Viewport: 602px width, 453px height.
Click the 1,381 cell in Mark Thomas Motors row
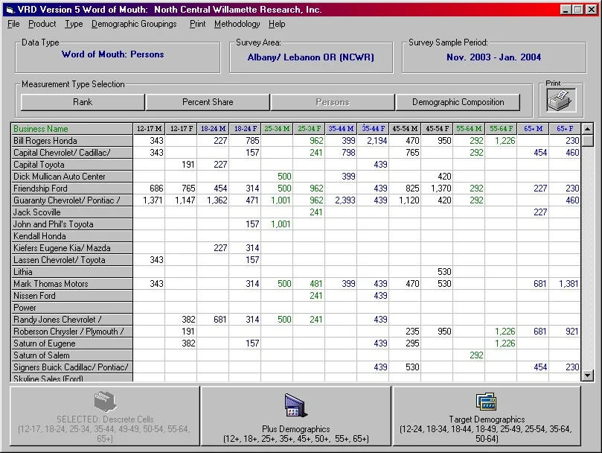565,284
